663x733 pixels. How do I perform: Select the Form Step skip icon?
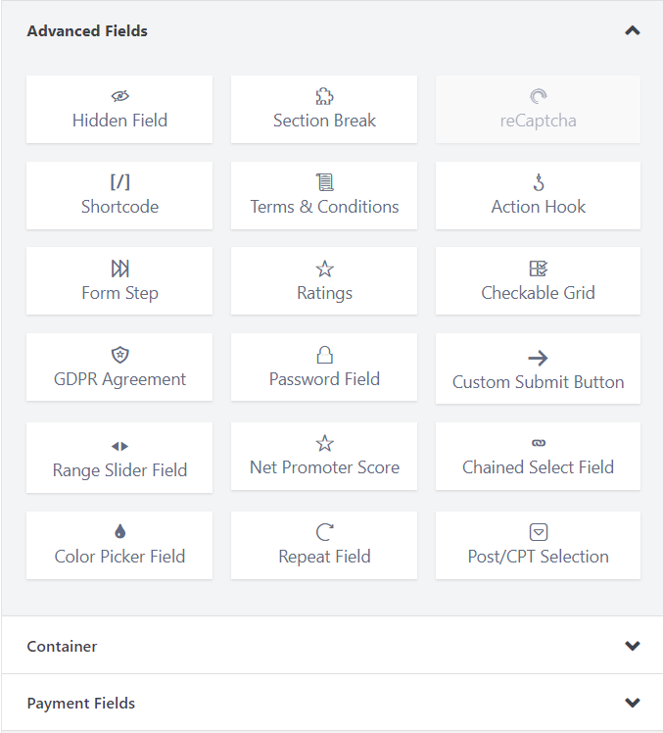pos(119,269)
